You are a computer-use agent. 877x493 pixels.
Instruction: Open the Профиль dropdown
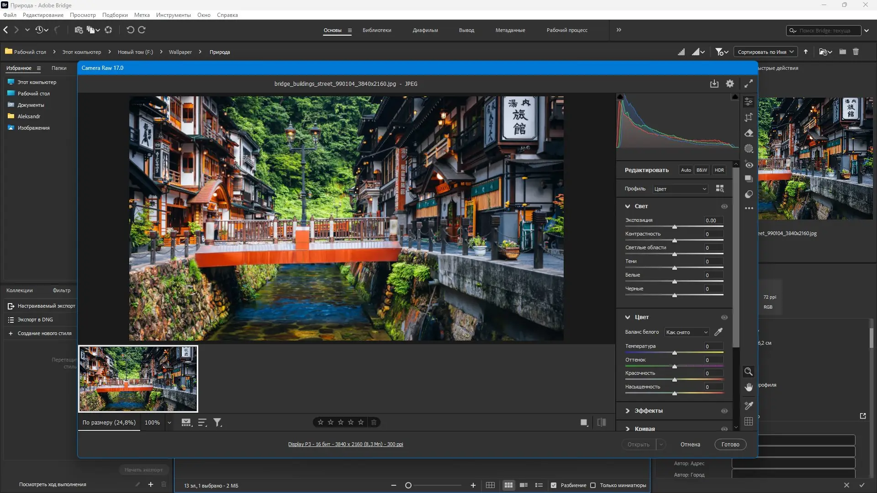680,189
